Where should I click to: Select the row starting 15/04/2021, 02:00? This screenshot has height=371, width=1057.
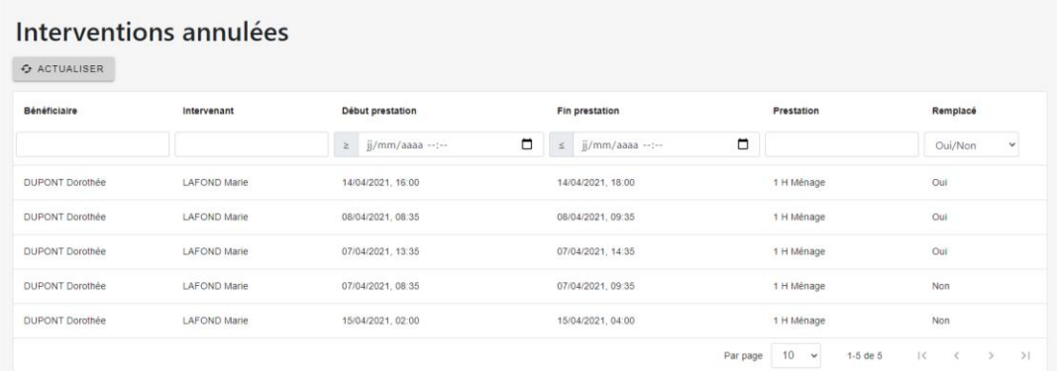[x=529, y=322]
